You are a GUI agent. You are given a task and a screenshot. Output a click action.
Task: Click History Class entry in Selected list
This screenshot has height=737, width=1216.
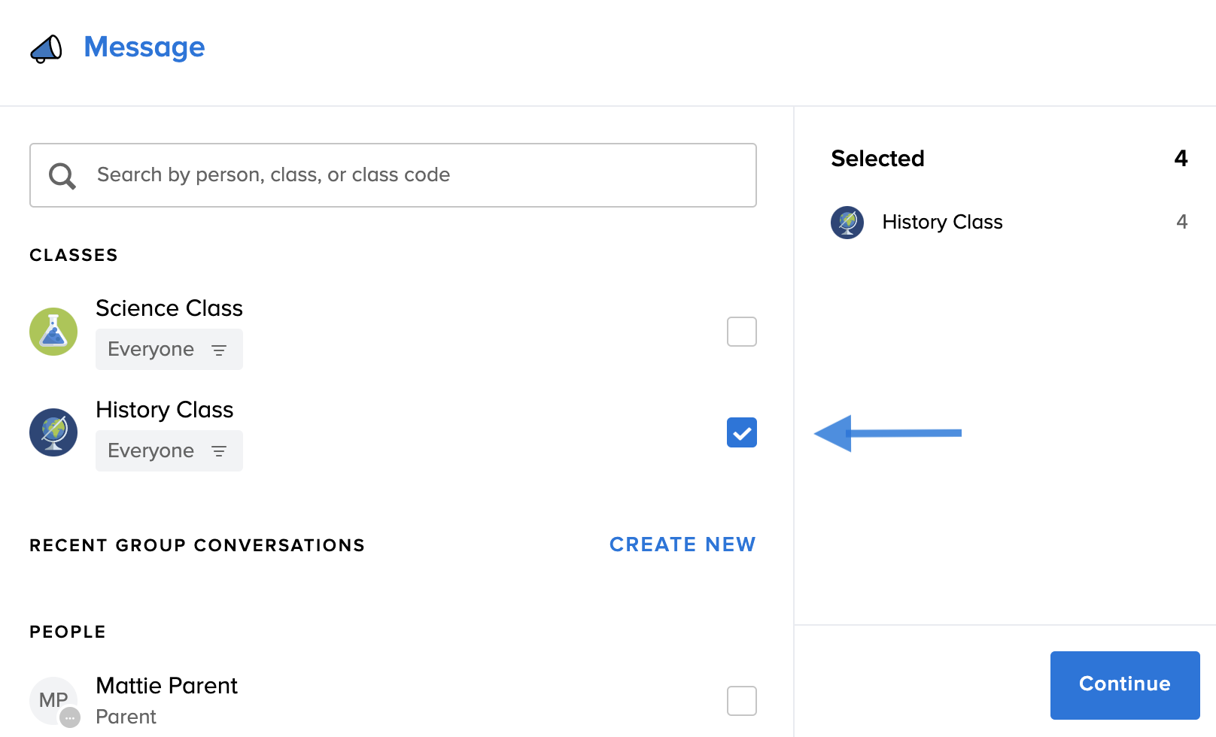point(942,223)
